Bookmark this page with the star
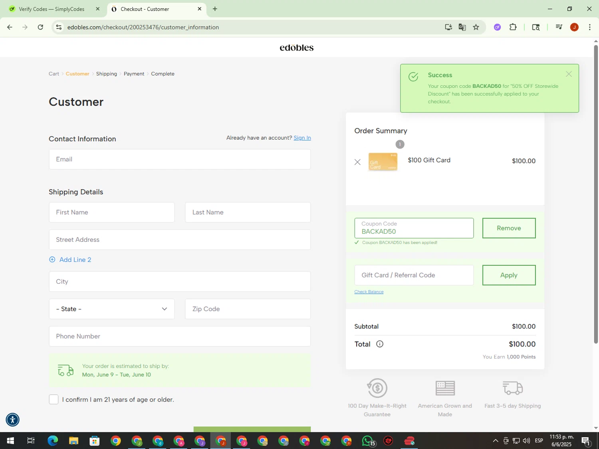This screenshot has width=599, height=449. click(476, 27)
